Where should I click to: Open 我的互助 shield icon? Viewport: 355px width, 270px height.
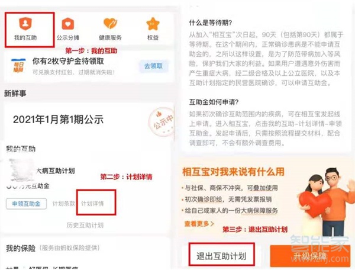coord(25,23)
